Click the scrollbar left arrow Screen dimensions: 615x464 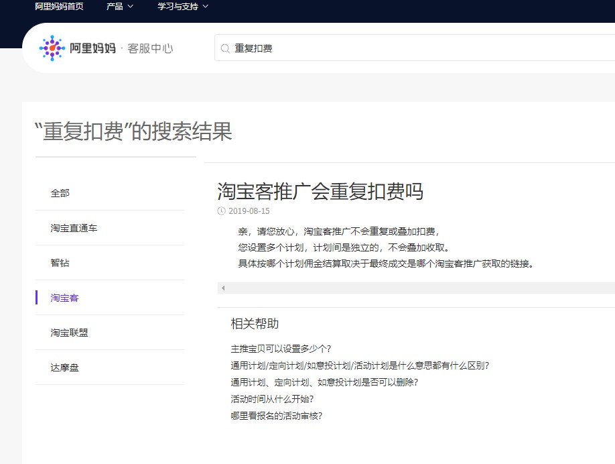pos(223,288)
